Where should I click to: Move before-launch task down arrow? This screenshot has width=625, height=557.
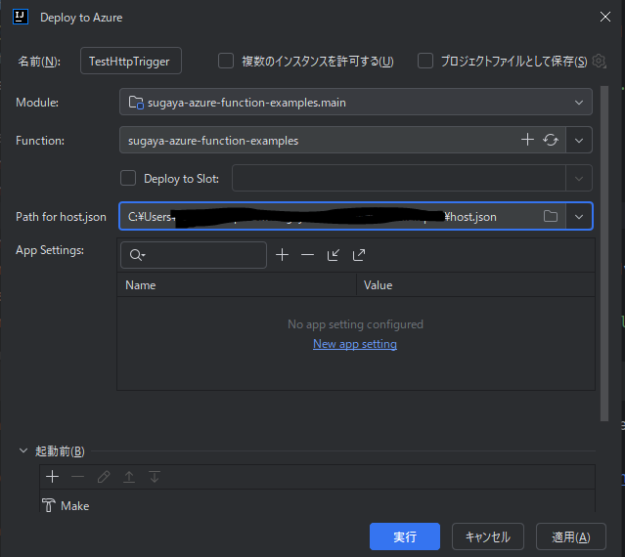click(x=155, y=477)
